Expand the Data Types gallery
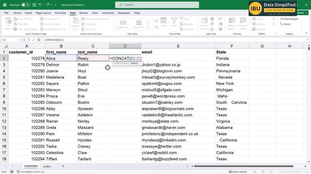 click(149, 28)
